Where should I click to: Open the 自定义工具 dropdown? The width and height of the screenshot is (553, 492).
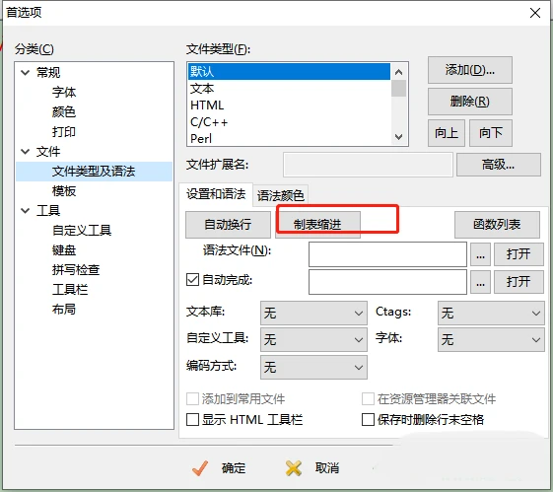pos(313,339)
